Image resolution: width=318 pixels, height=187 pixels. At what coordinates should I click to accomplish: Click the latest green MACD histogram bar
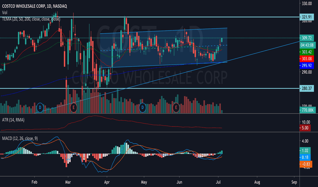(x=222, y=152)
